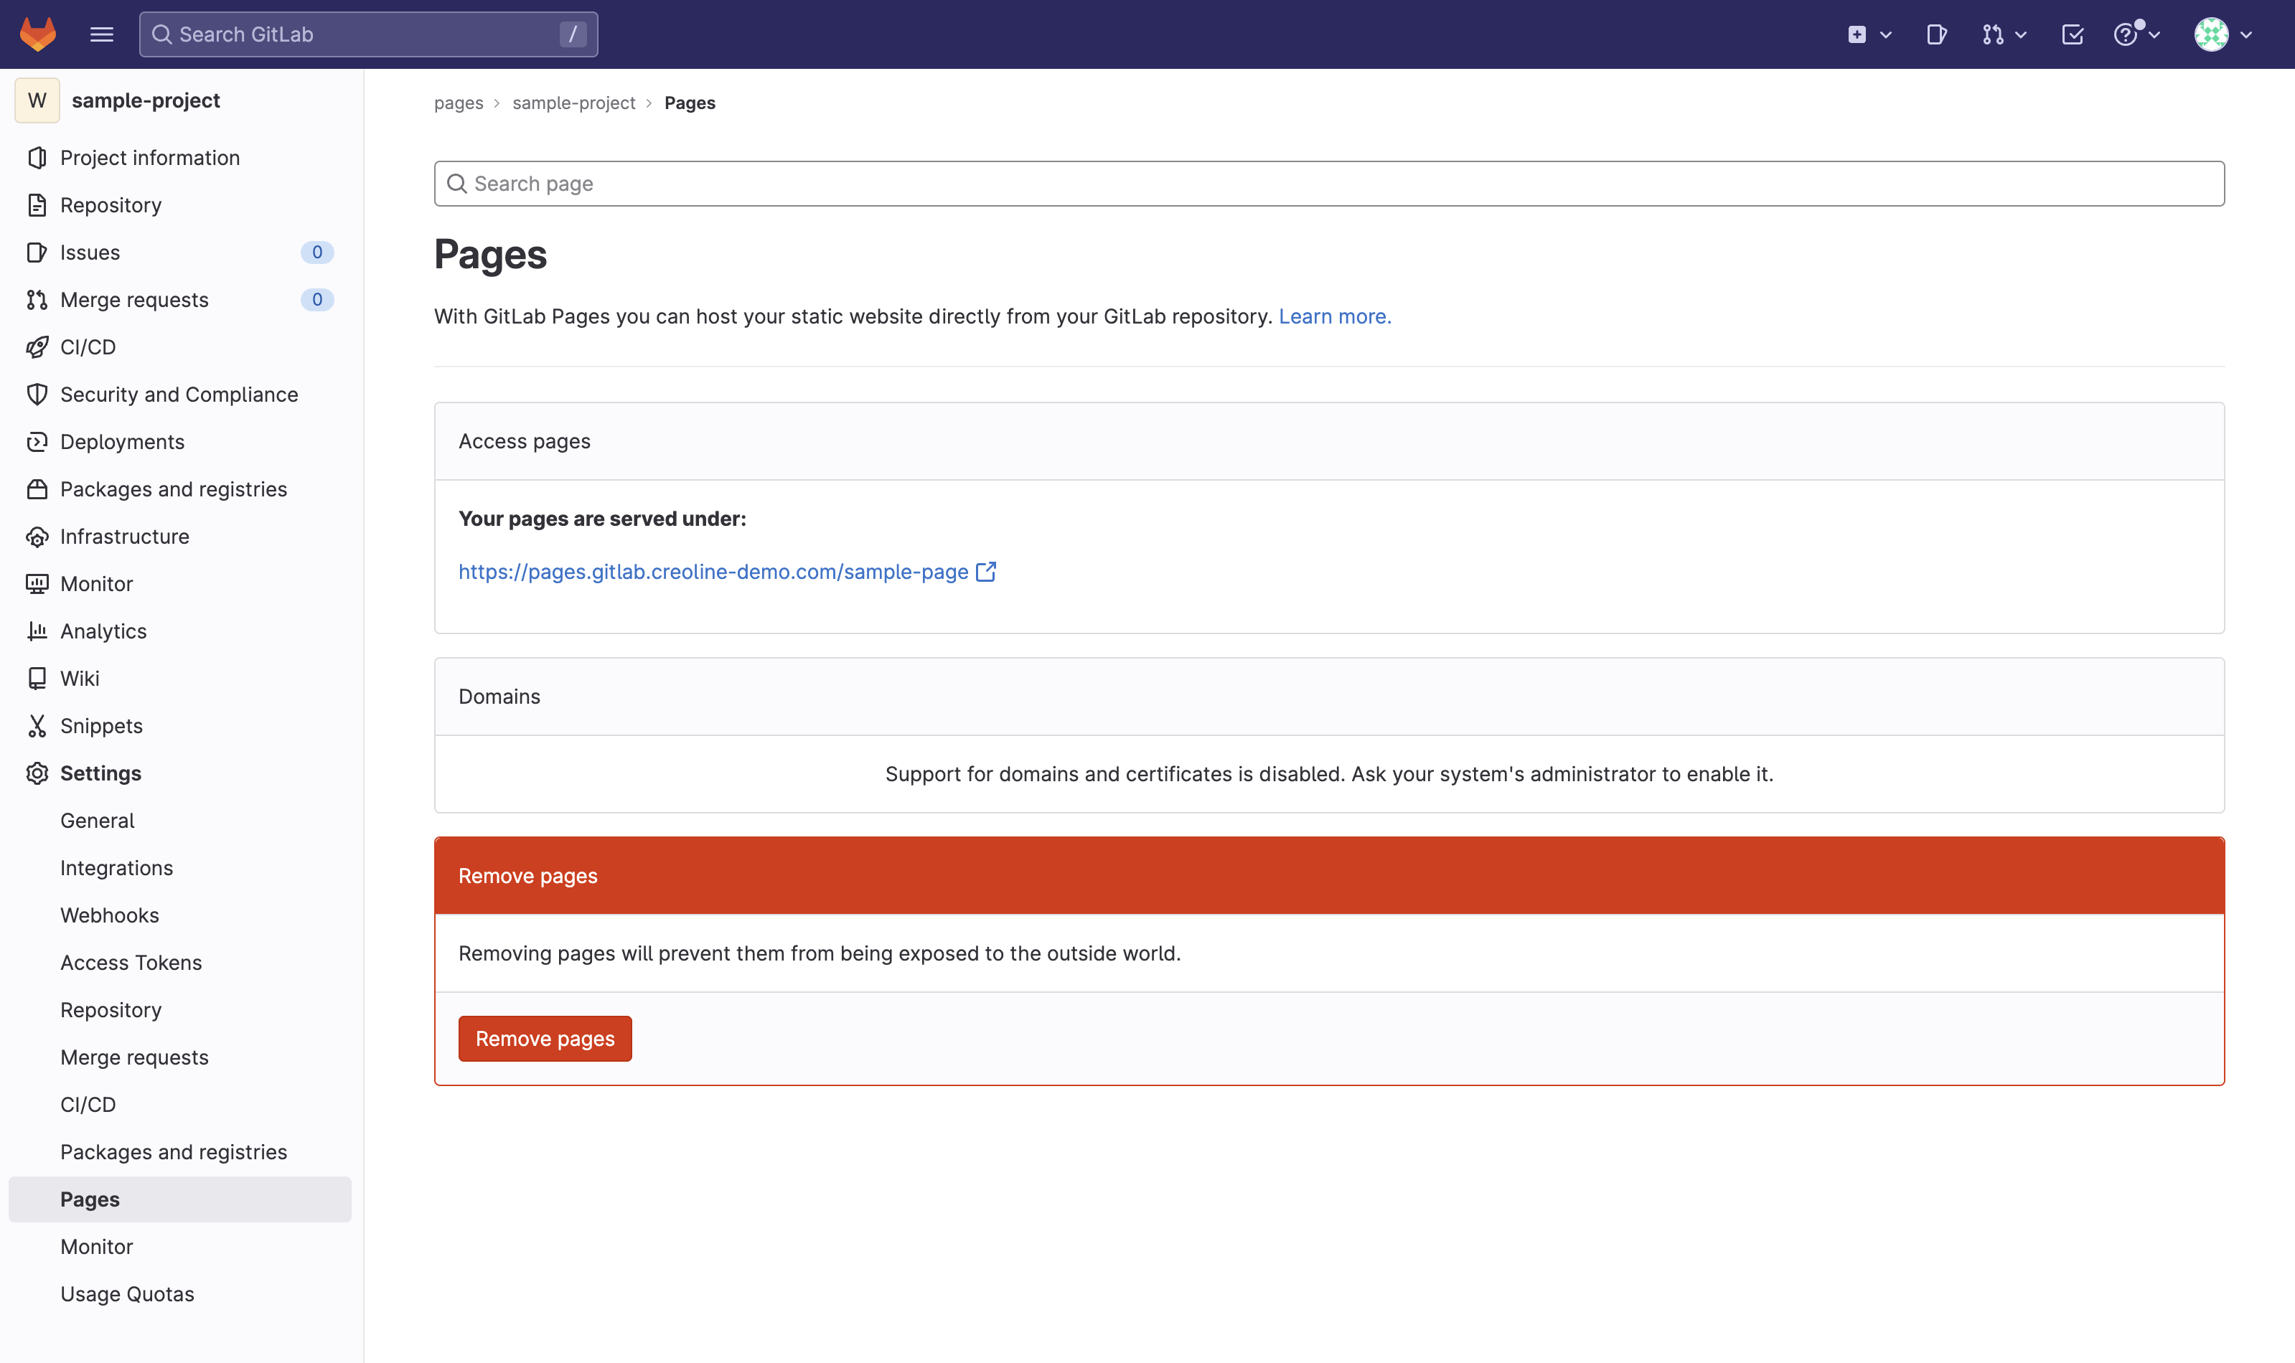This screenshot has width=2295, height=1363.
Task: Click the Packages and registries box icon
Action: coord(37,489)
